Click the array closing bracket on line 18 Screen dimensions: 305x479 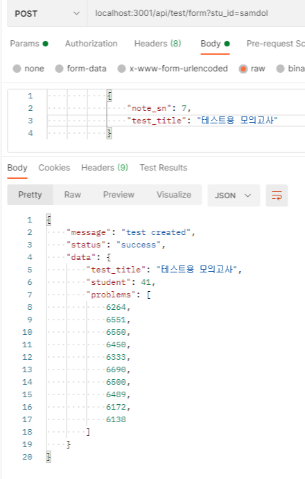click(88, 432)
